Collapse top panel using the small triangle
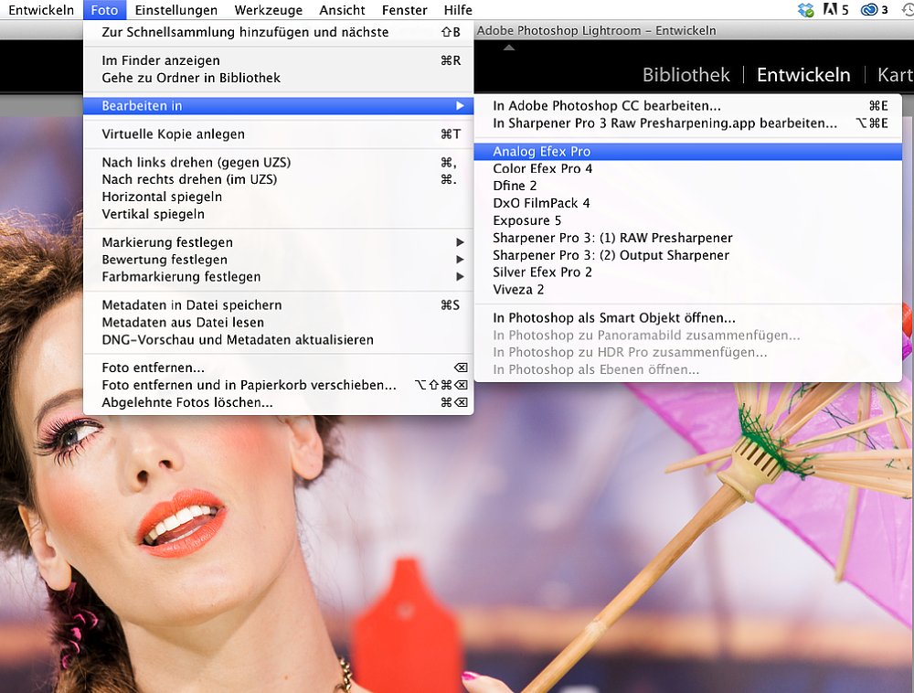Viewport: 914px width, 693px height. (x=509, y=48)
